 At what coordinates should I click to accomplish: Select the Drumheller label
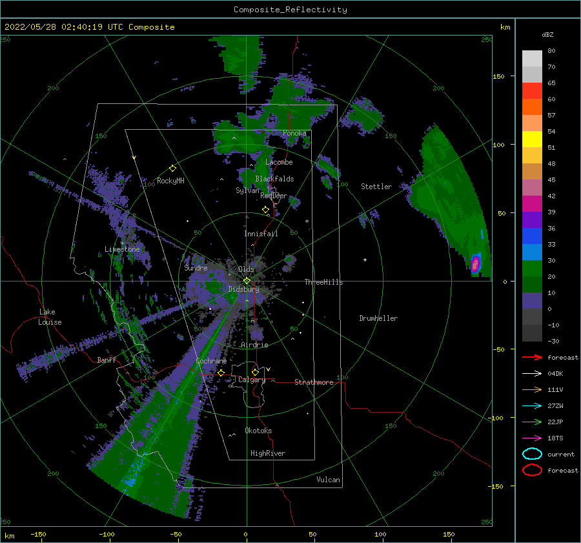tap(378, 318)
